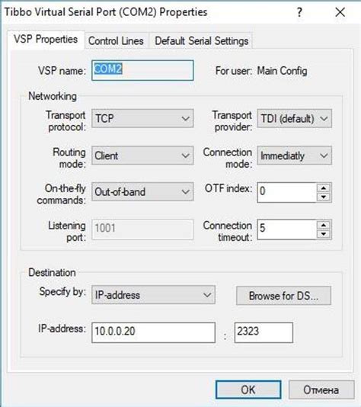Switch to Default Serial Settings tab
The image size is (361, 407).
point(202,40)
